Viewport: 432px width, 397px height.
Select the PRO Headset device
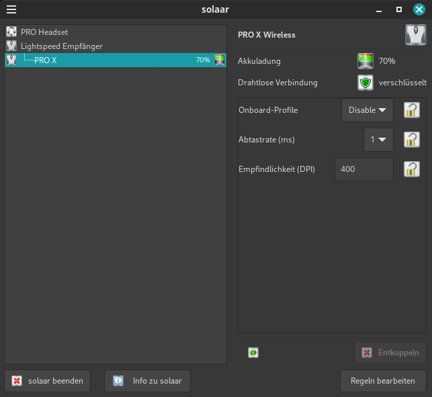pos(44,32)
